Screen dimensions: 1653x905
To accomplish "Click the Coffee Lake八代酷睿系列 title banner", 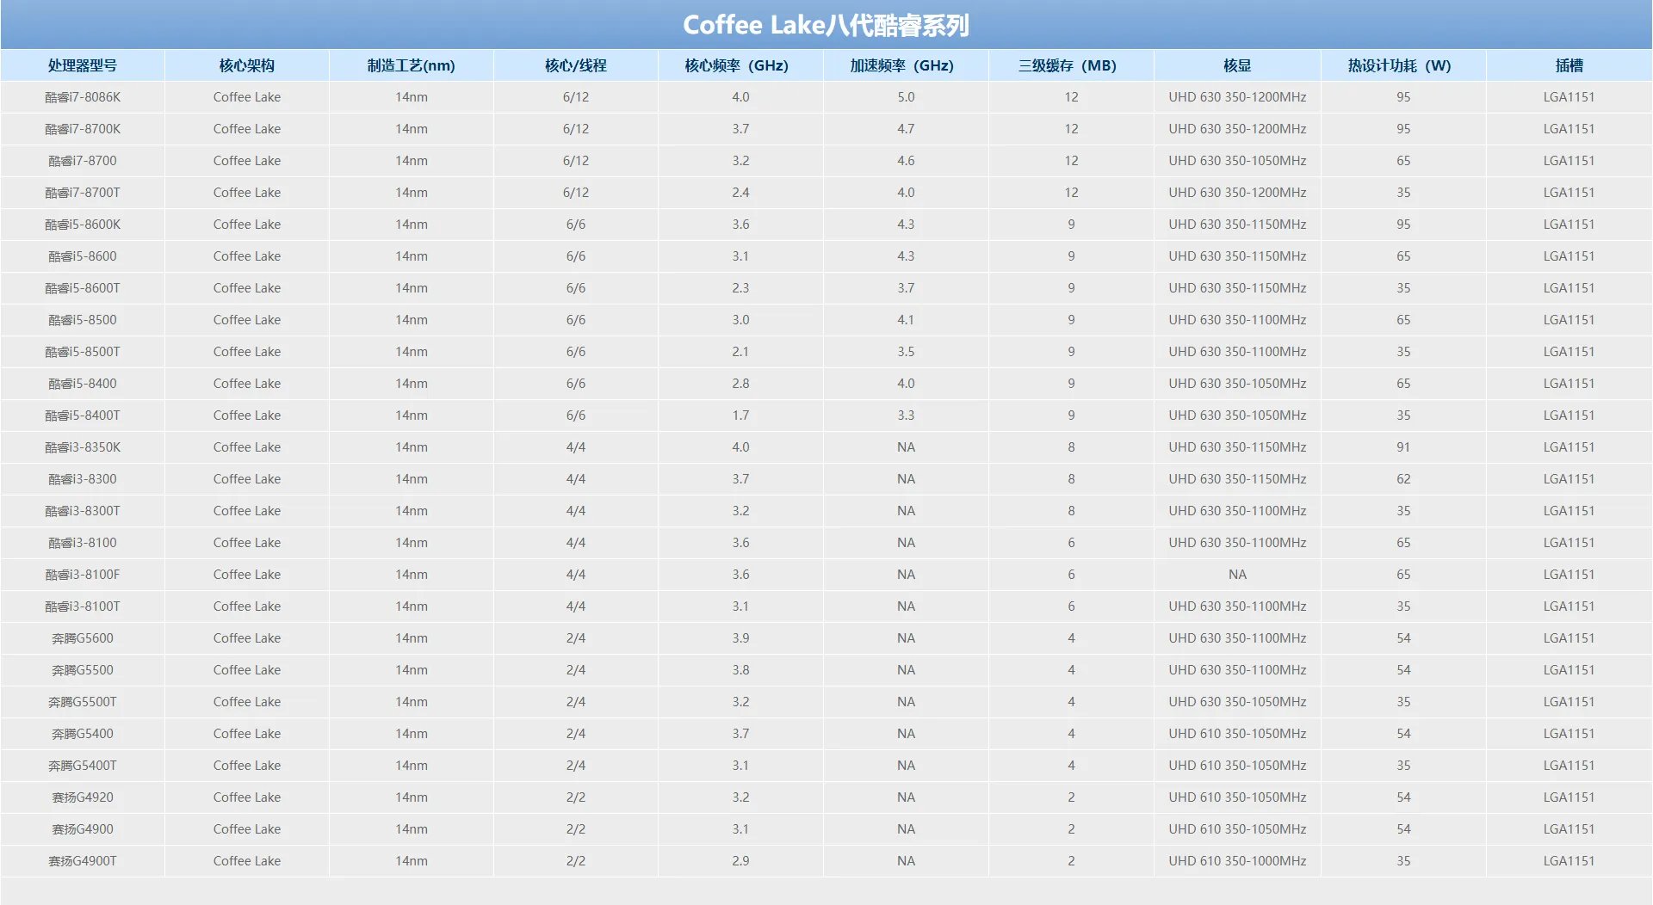I will point(826,25).
